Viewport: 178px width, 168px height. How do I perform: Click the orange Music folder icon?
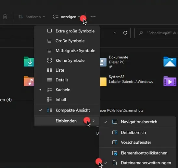pos(29,81)
